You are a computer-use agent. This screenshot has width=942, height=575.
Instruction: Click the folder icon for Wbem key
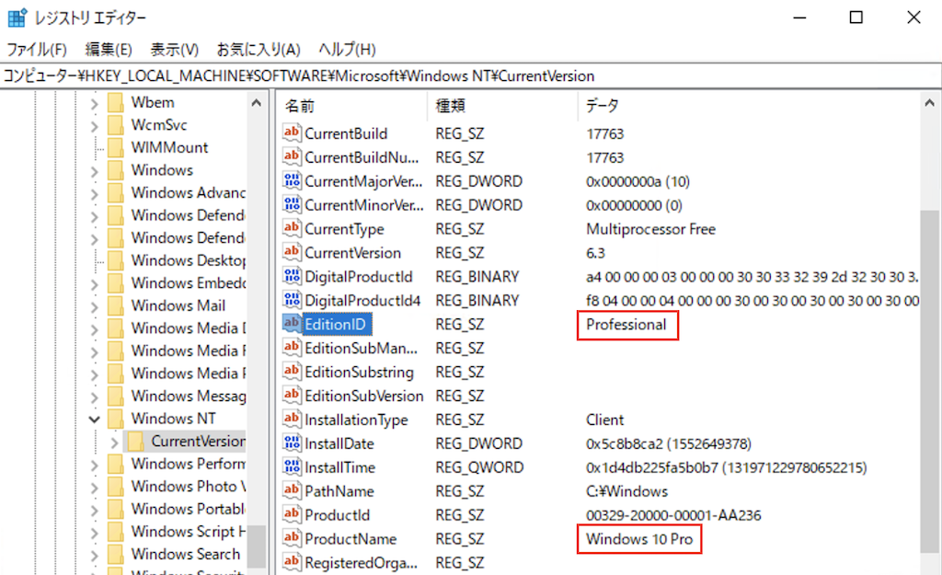[x=116, y=102]
